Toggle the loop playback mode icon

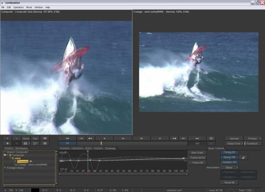tap(212, 138)
